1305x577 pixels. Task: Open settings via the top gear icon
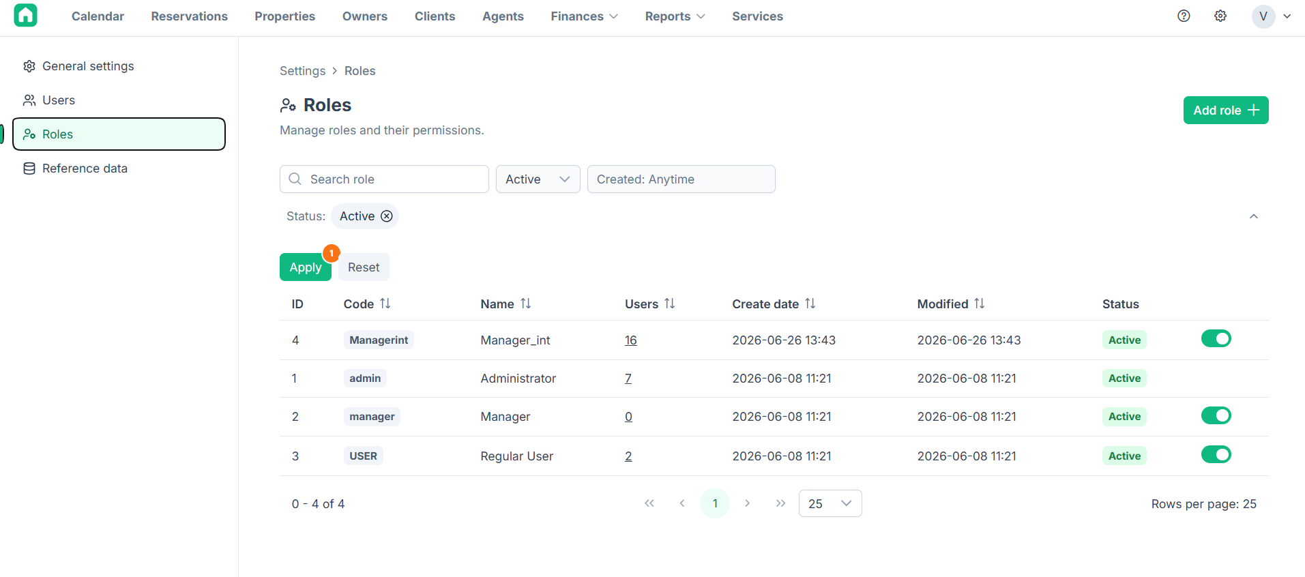click(x=1220, y=16)
